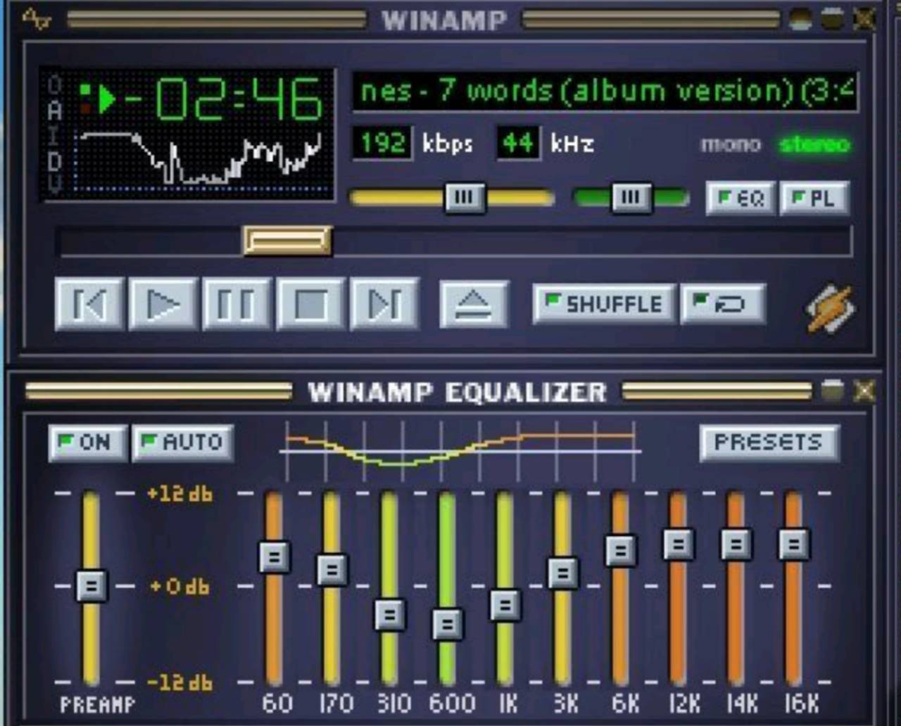This screenshot has height=726, width=901.
Task: Toggle the EQ window button
Action: (741, 198)
